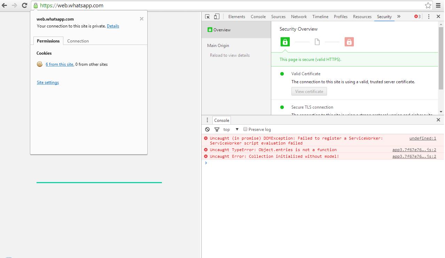Viewport: 445px width, 258px height.
Task: Click the green dot beside Valid Certificate
Action: [282, 74]
